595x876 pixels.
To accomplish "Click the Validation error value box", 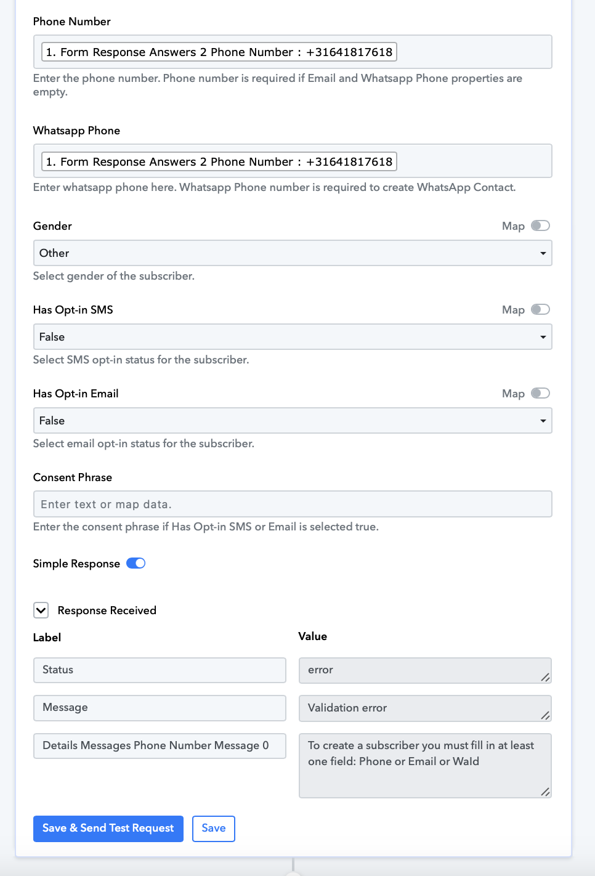I will [x=425, y=708].
